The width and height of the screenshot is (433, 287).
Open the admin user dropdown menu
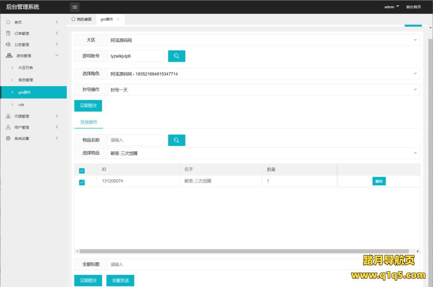(392, 7)
